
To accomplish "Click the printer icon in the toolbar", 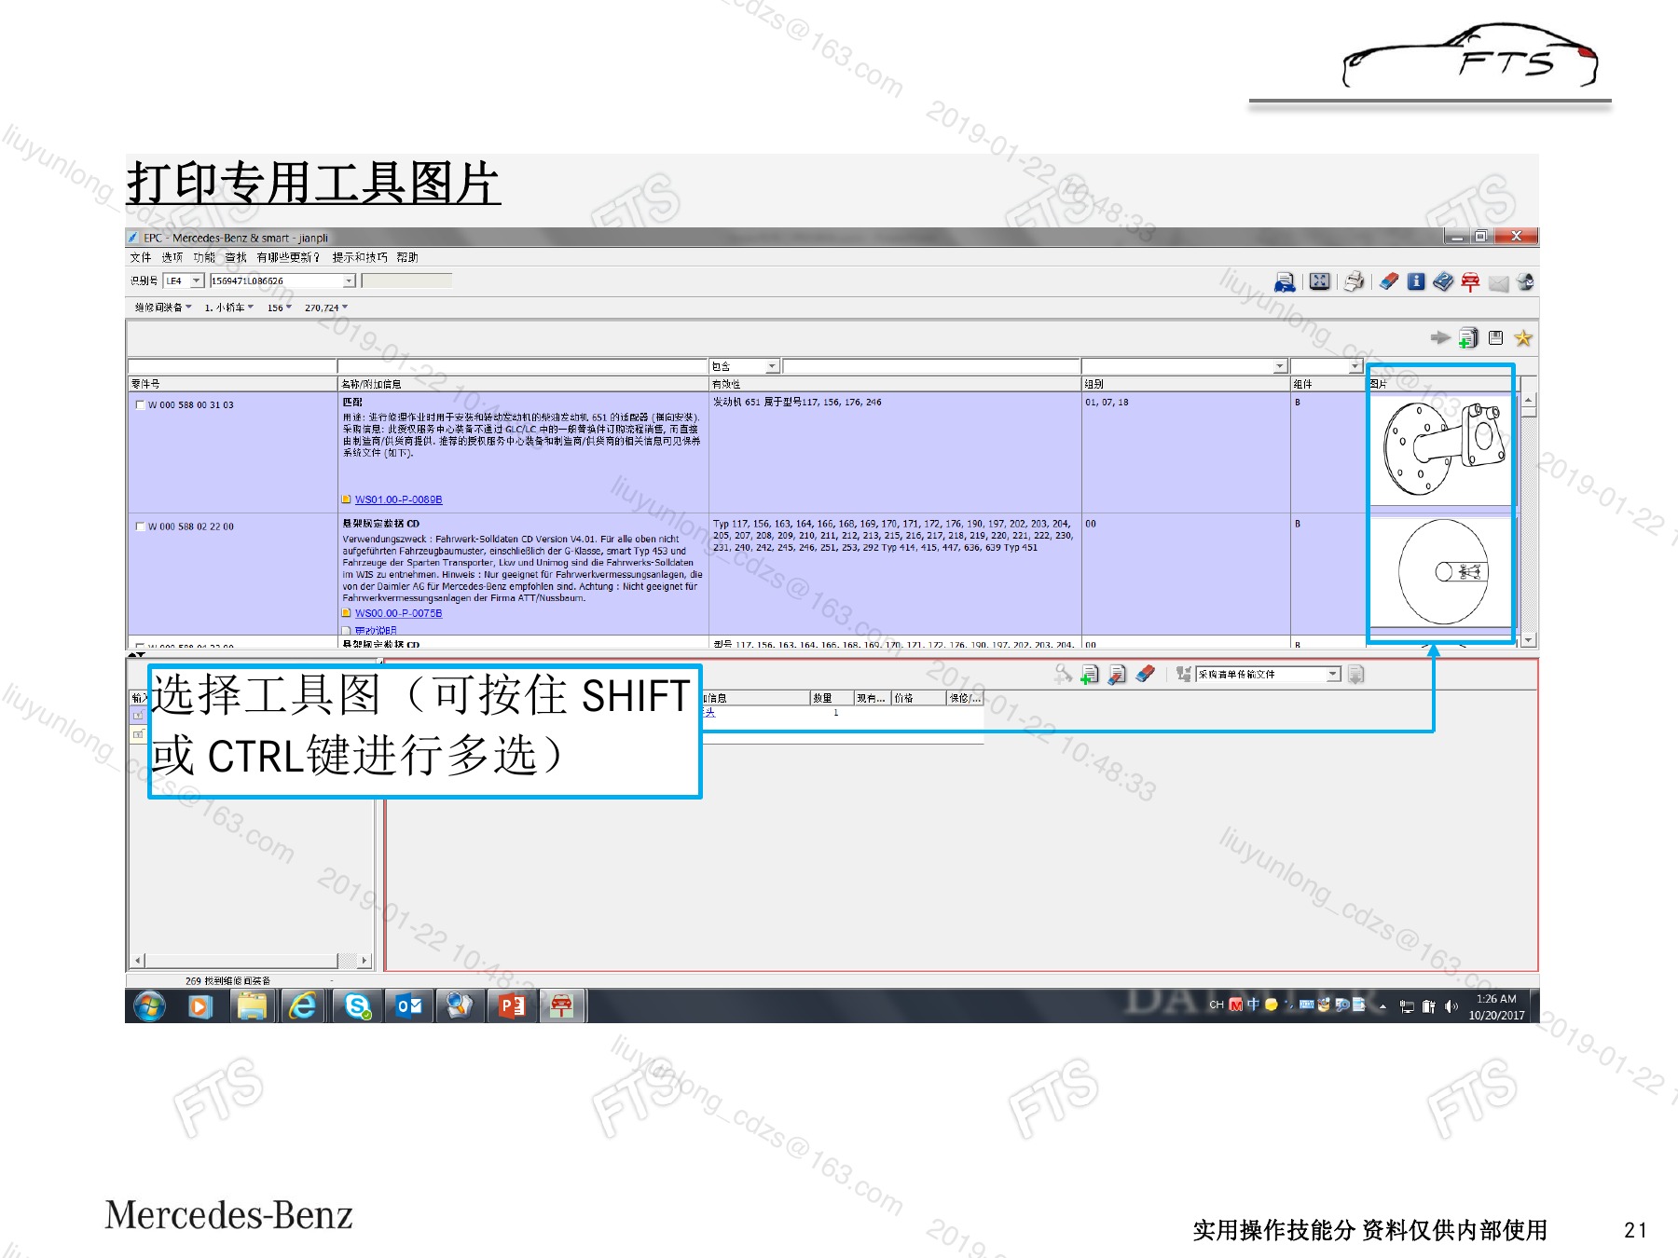I will coord(1355,281).
